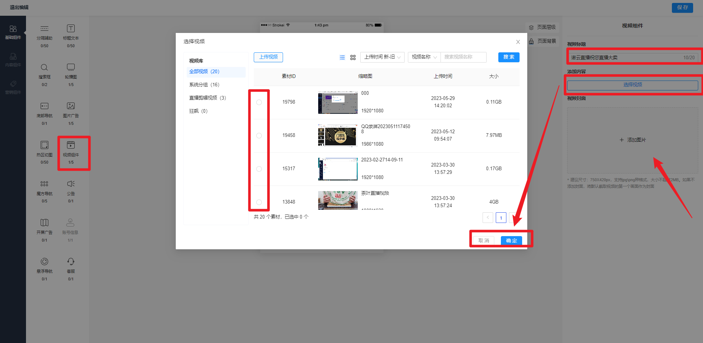Open the 直播剪辑视频 (3) category
The image size is (703, 343).
point(207,98)
